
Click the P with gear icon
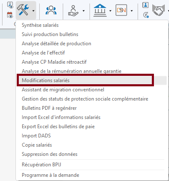(146, 15)
